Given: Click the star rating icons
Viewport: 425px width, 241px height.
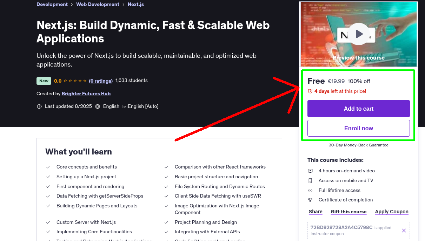Looking at the screenshot, I should click(75, 81).
